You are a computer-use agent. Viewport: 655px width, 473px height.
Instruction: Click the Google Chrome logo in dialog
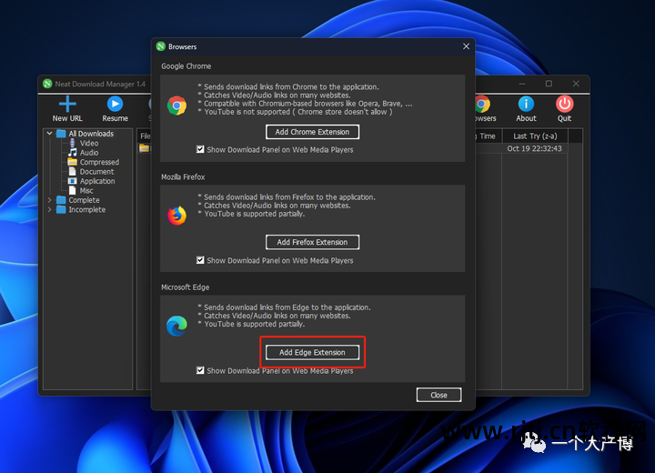pyautogui.click(x=177, y=106)
